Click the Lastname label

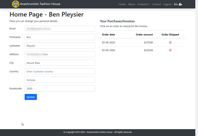[15, 46]
